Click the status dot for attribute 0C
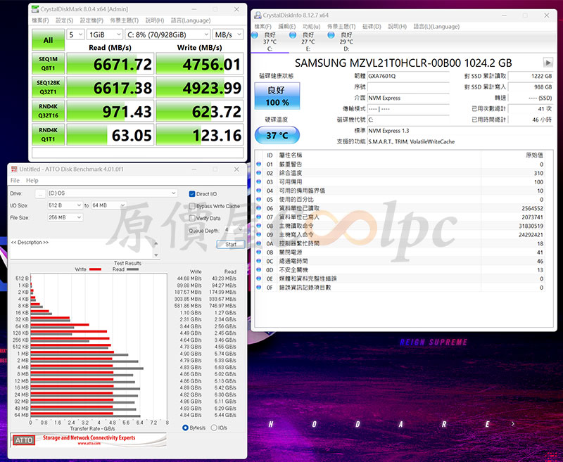Image resolution: width=563 pixels, height=462 pixels. (258, 261)
